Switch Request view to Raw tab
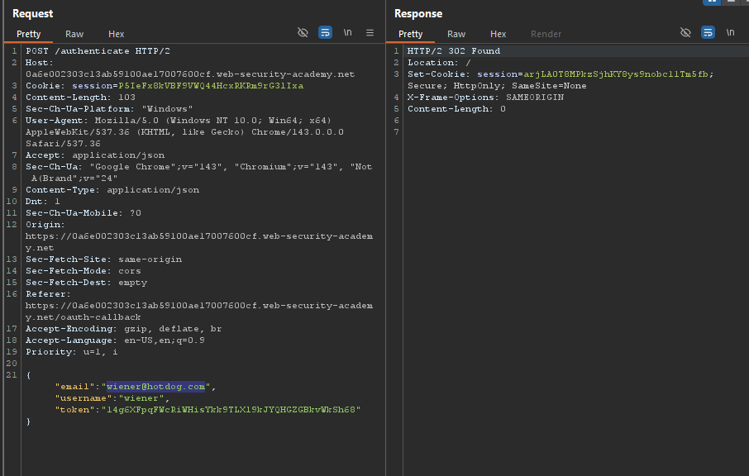The height and width of the screenshot is (476, 749). click(x=74, y=34)
